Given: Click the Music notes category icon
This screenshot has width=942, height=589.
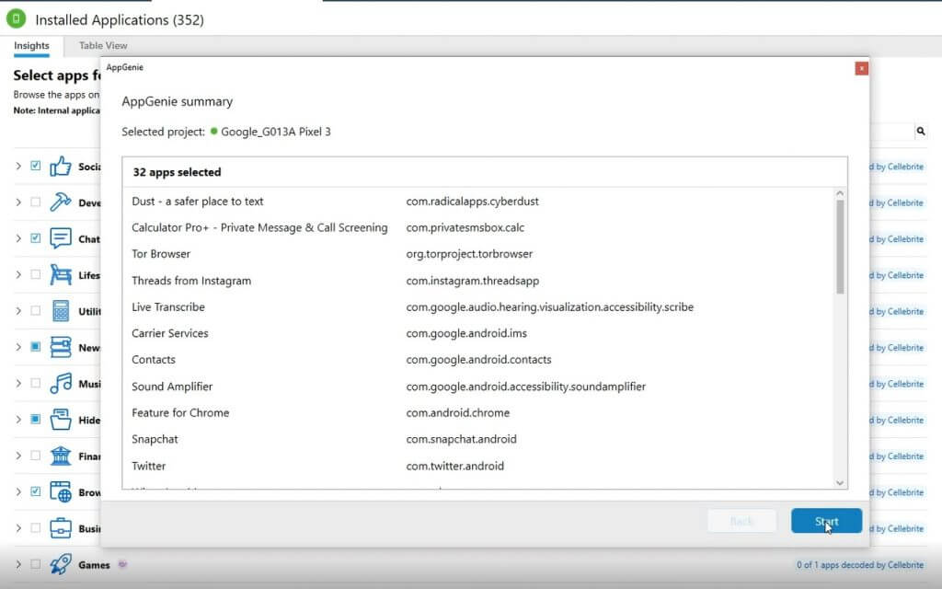Looking at the screenshot, I should [60, 383].
